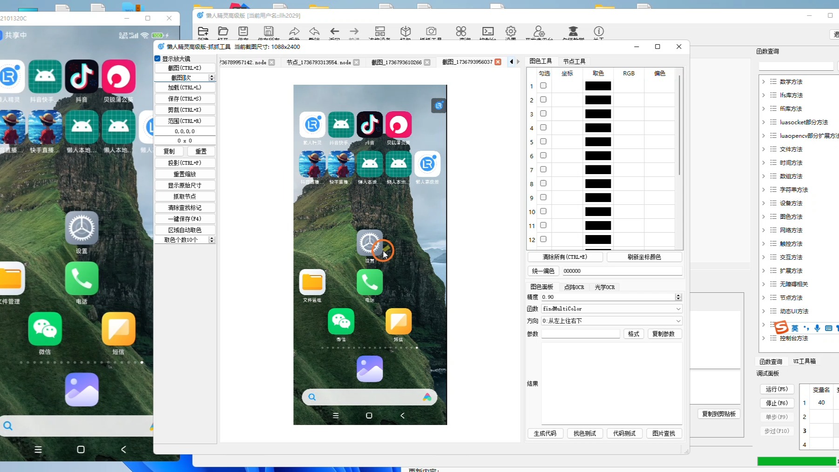The image size is (839, 472).
Task: Click the 参数 input field
Action: [580, 334]
